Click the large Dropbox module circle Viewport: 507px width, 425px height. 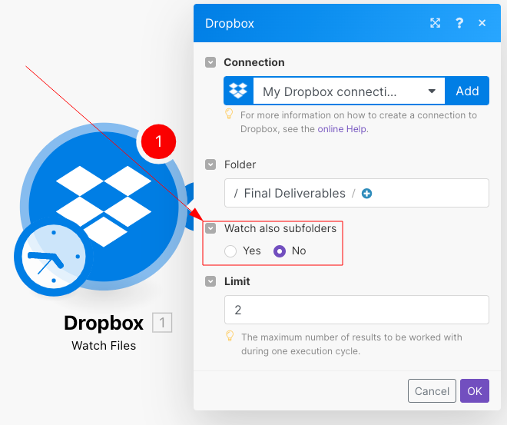click(104, 206)
